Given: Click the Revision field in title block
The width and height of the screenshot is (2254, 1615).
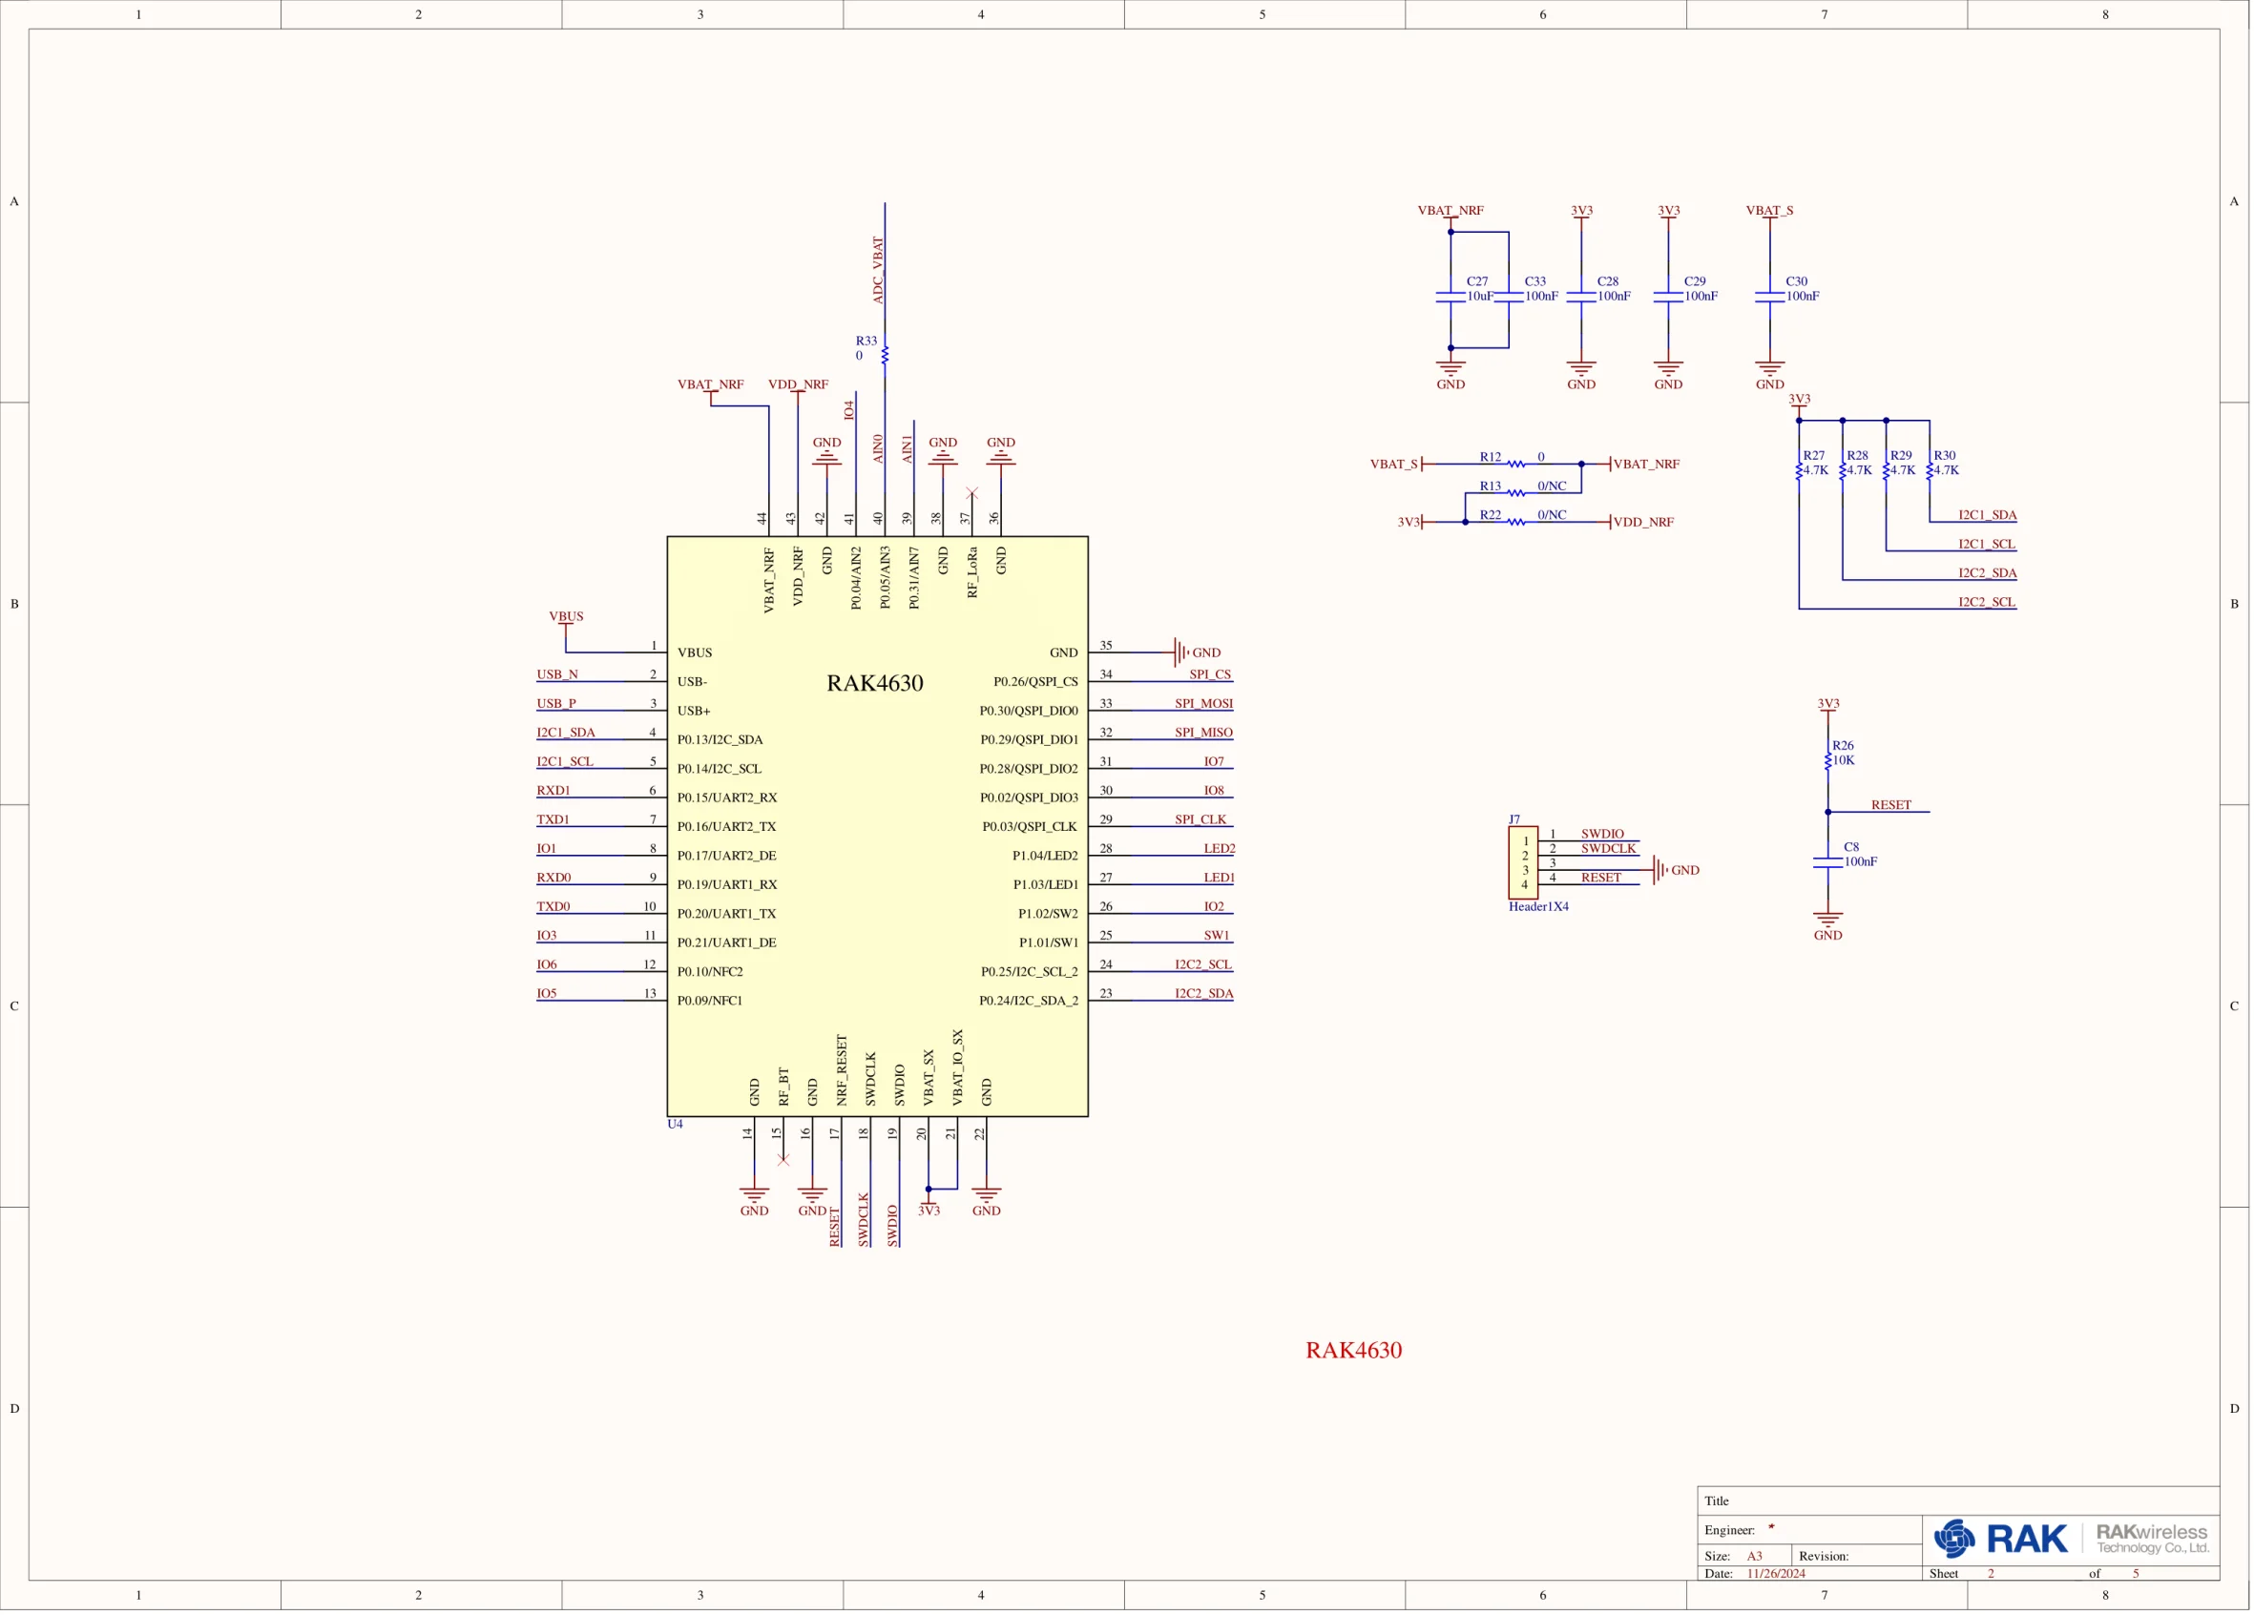Looking at the screenshot, I should point(1855,1557).
